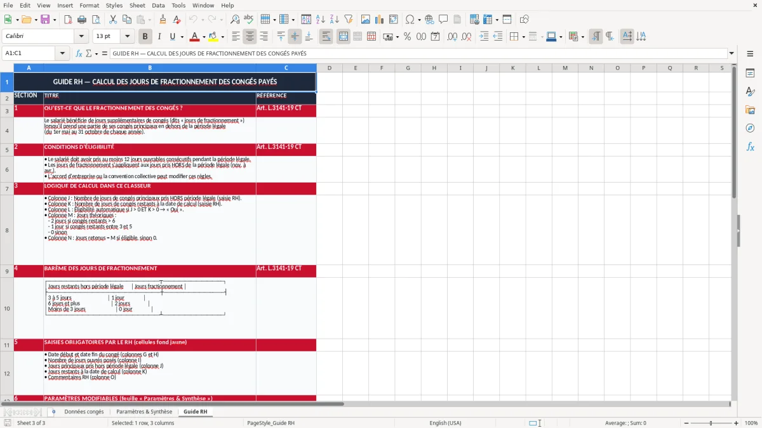
Task: Run the spelling check (abc) icon
Action: (x=249, y=20)
